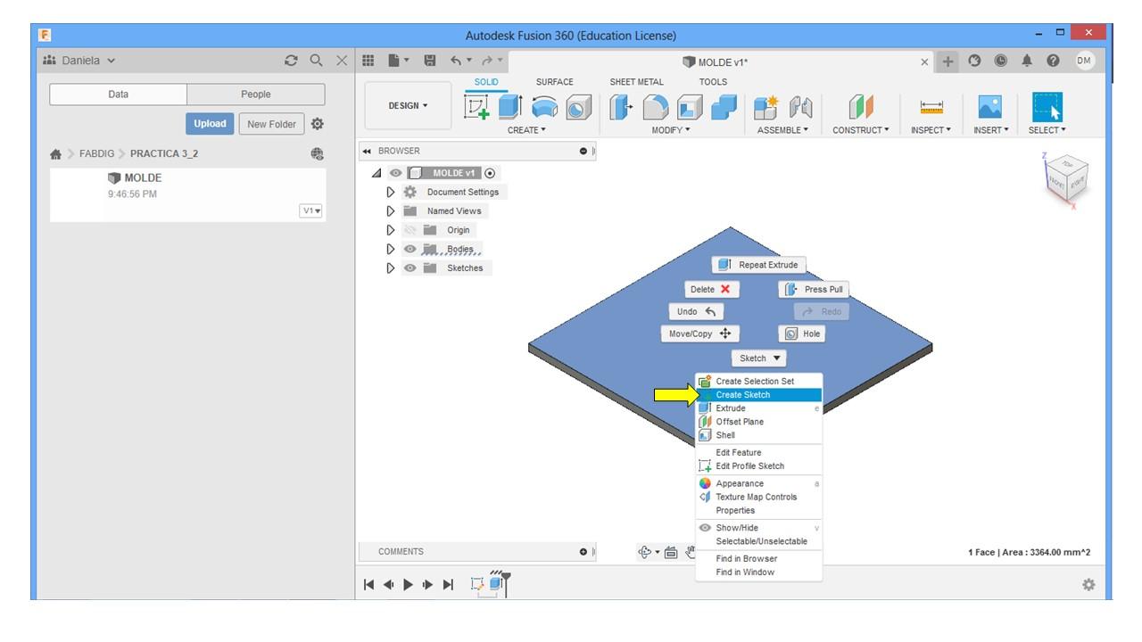1142x642 pixels.
Task: Click the New Folder button
Action: (272, 124)
